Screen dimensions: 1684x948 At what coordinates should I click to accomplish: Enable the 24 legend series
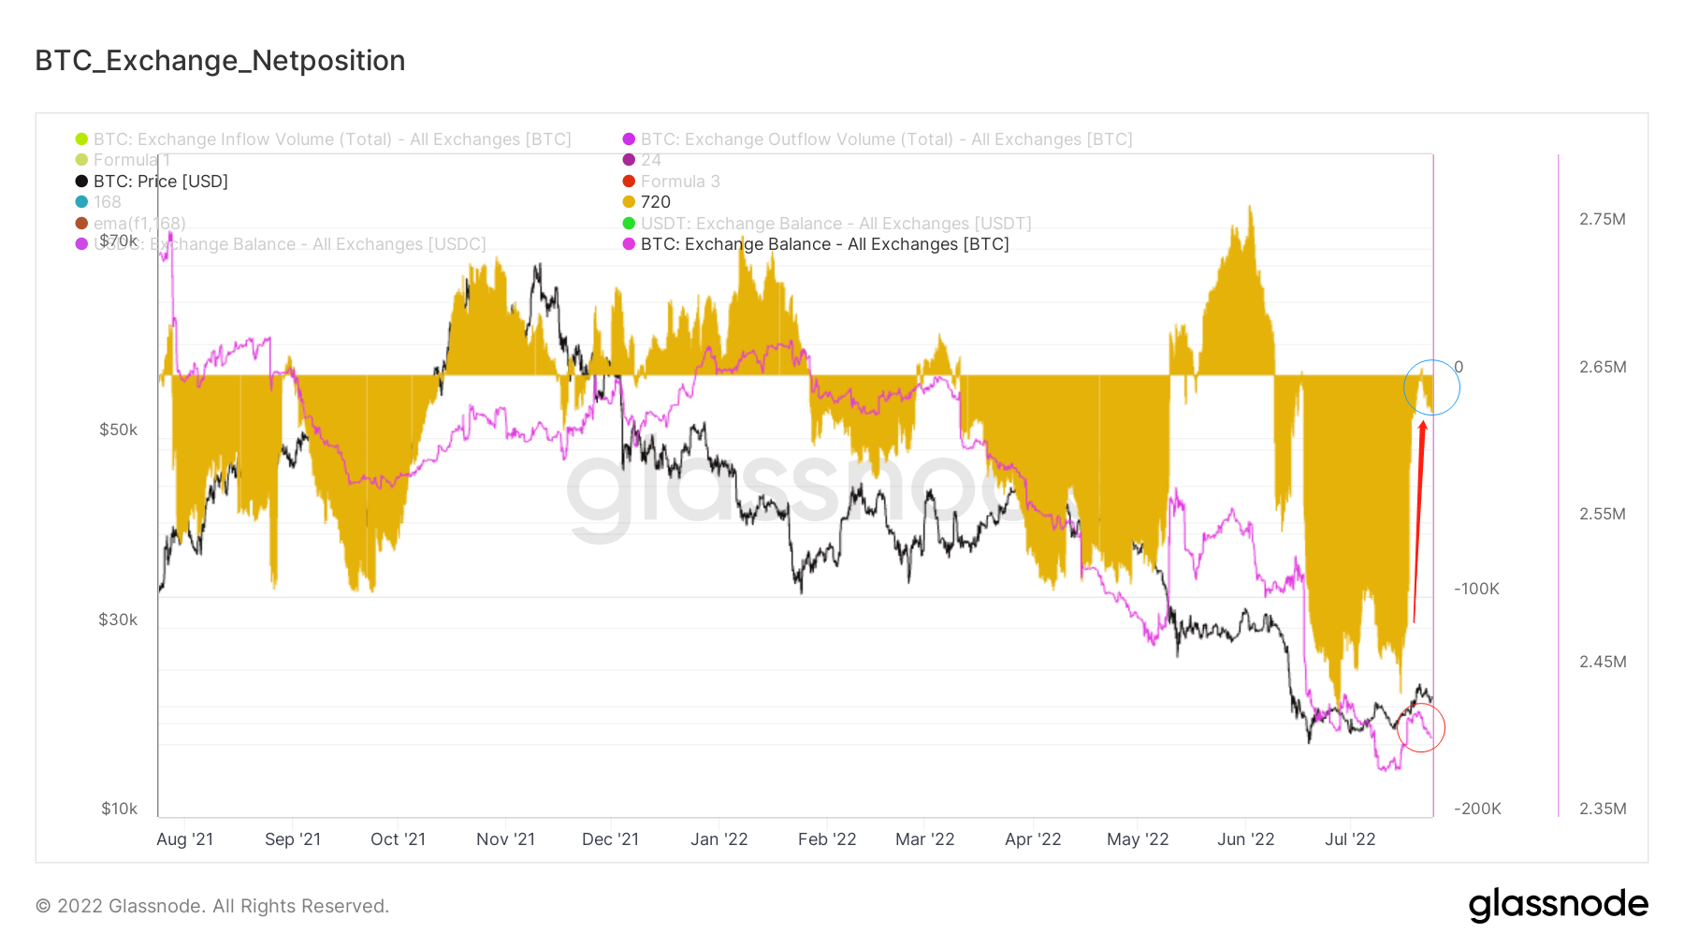click(650, 160)
